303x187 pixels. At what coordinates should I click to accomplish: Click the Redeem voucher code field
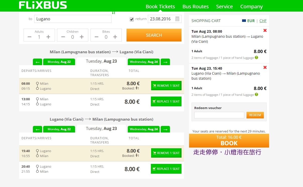click(x=219, y=115)
